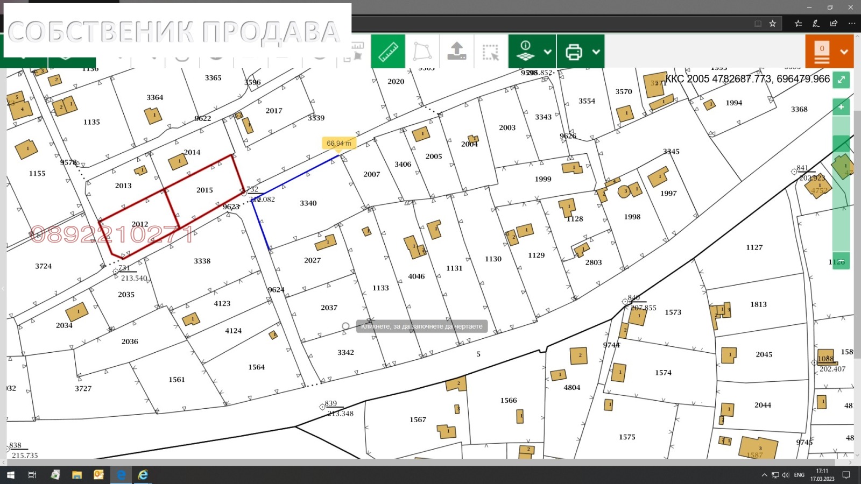This screenshot has height=484, width=861.
Task: Click the 'Кликнете, за да започнете да чертаете' prompt
Action: [421, 326]
